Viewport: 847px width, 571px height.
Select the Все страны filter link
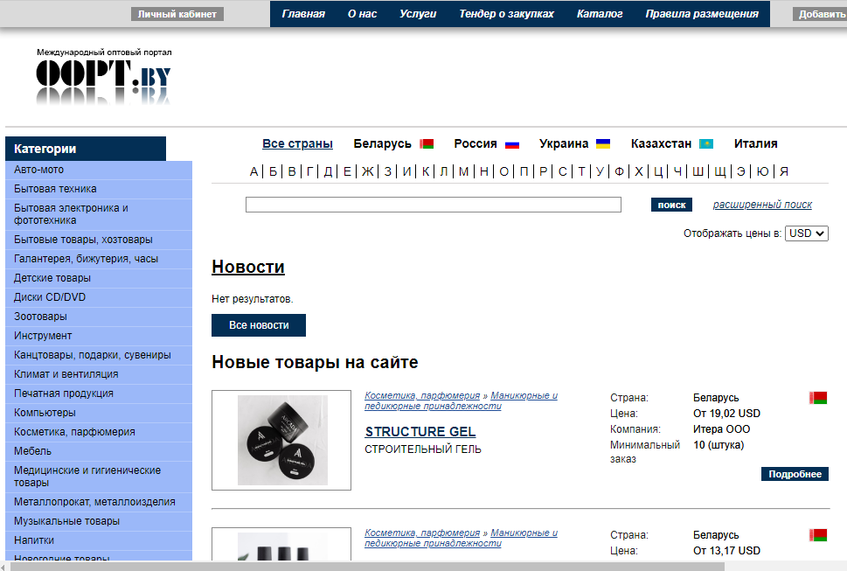point(298,143)
